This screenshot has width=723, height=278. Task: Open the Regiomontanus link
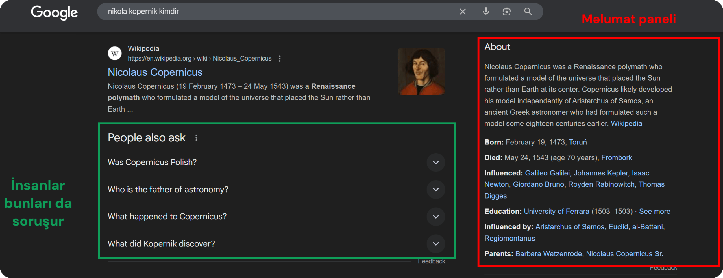(509, 239)
